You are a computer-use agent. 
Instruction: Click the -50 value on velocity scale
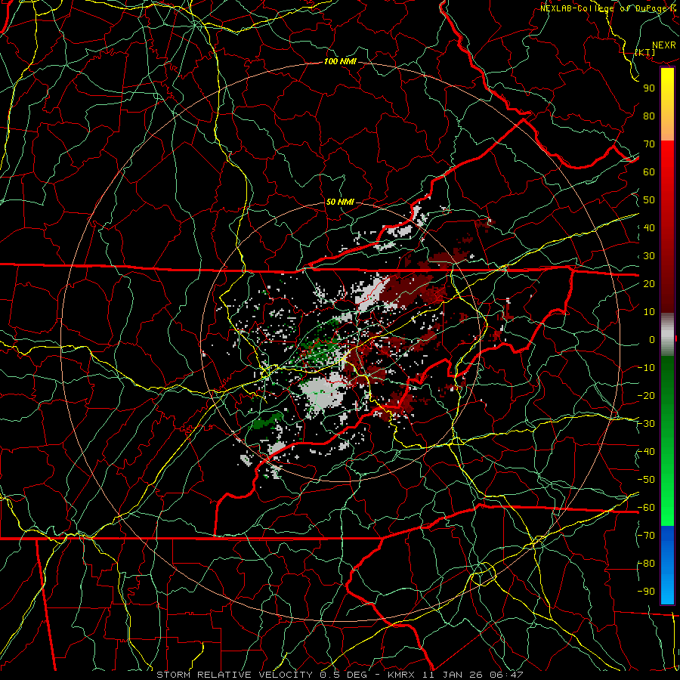pos(646,480)
